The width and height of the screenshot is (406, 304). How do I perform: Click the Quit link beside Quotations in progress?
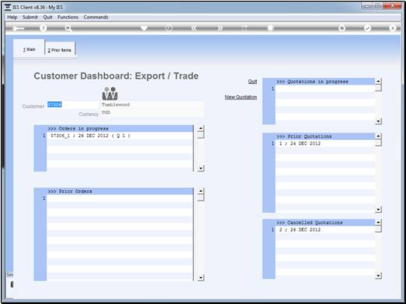pos(252,82)
